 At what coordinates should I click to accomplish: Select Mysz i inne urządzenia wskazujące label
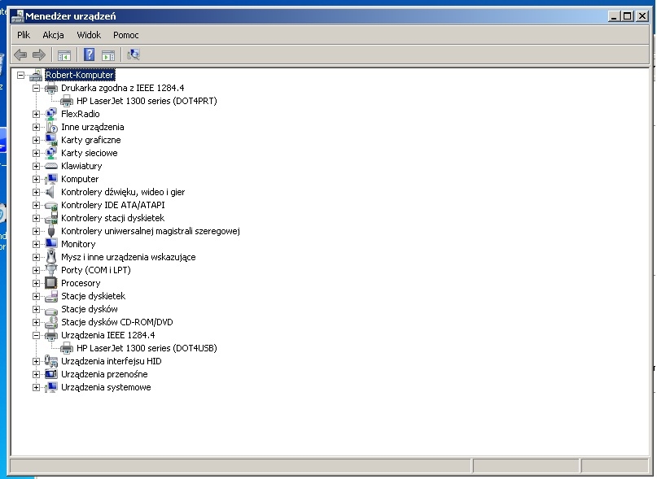(x=128, y=257)
